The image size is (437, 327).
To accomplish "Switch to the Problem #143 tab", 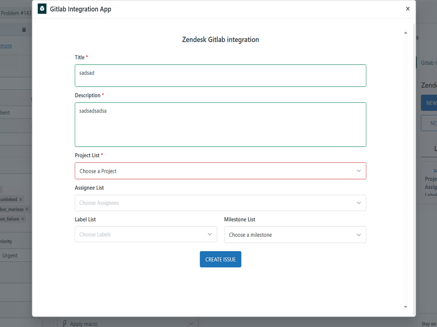I will tap(16, 13).
